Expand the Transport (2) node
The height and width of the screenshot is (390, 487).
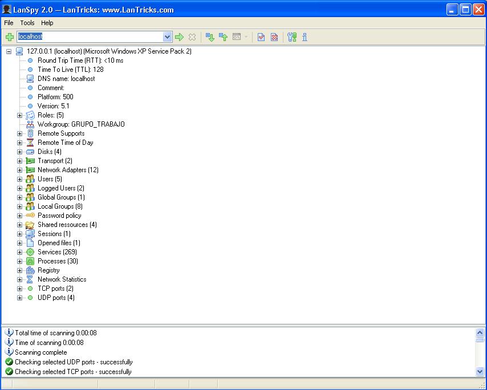19,161
